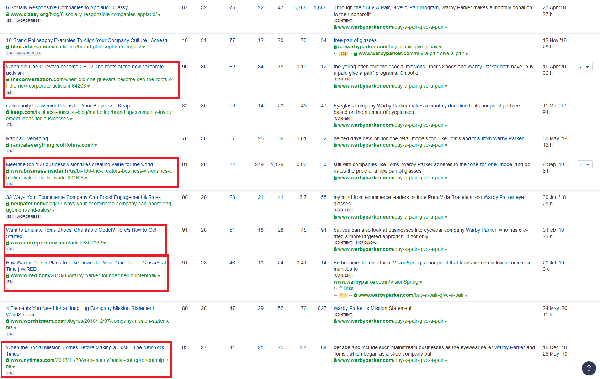Image resolution: width=600 pixels, height=379 pixels.
Task: Expand caret next to wired.com URL
Action: point(159,276)
